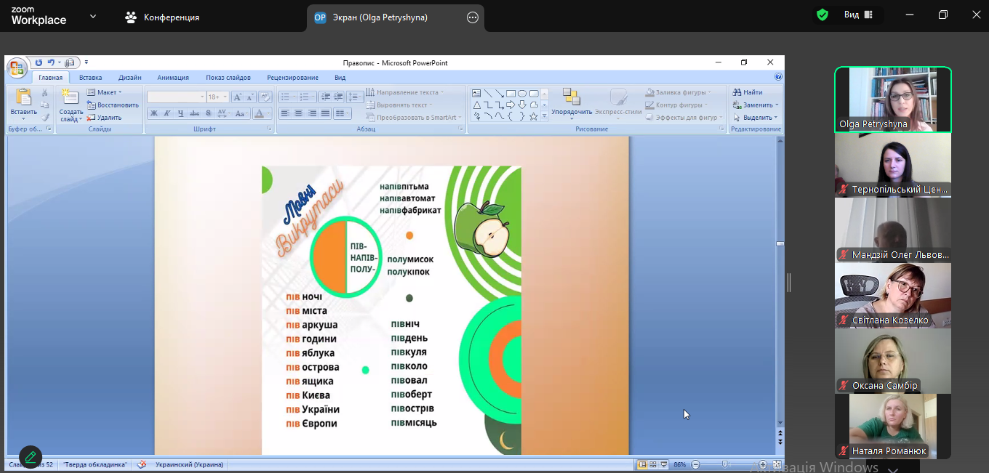Click the zoom out minus button
The image size is (989, 473).
click(x=696, y=464)
